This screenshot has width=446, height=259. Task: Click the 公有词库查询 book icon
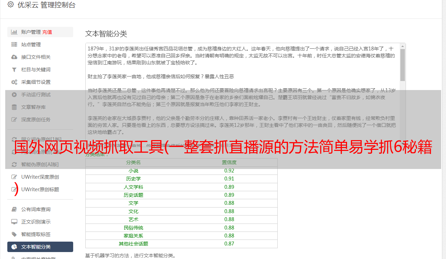pyautogui.click(x=14, y=209)
